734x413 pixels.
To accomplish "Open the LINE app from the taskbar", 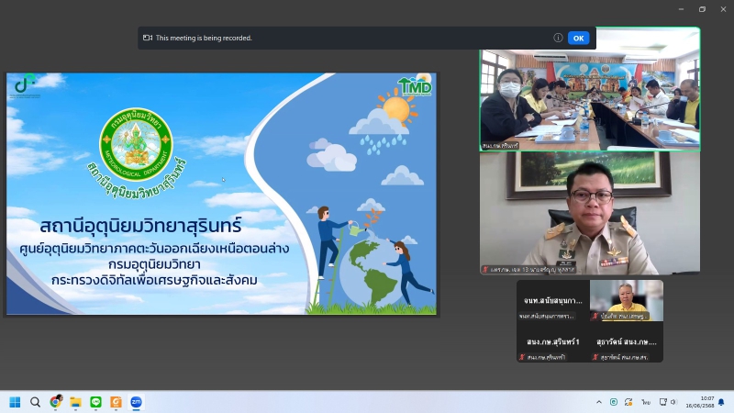I will (95, 402).
